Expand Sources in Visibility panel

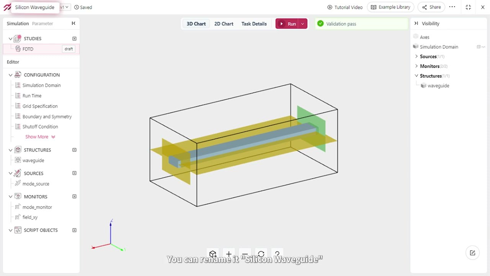[x=416, y=56]
